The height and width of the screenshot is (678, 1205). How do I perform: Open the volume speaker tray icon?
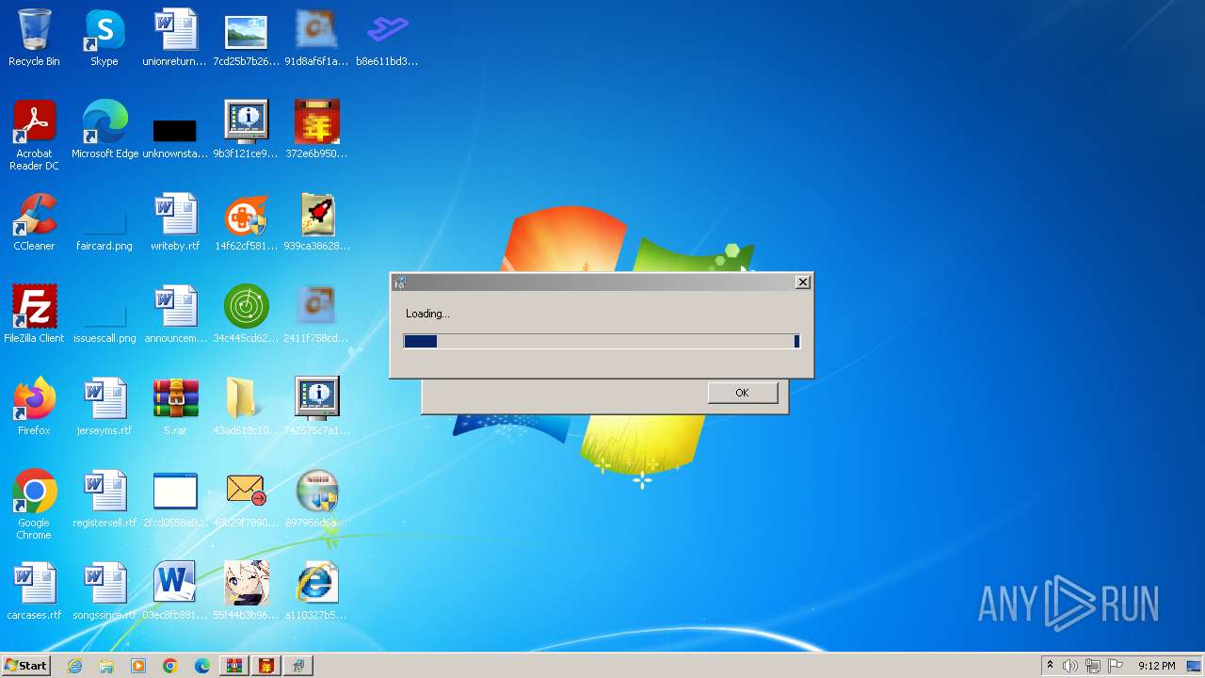(x=1070, y=666)
